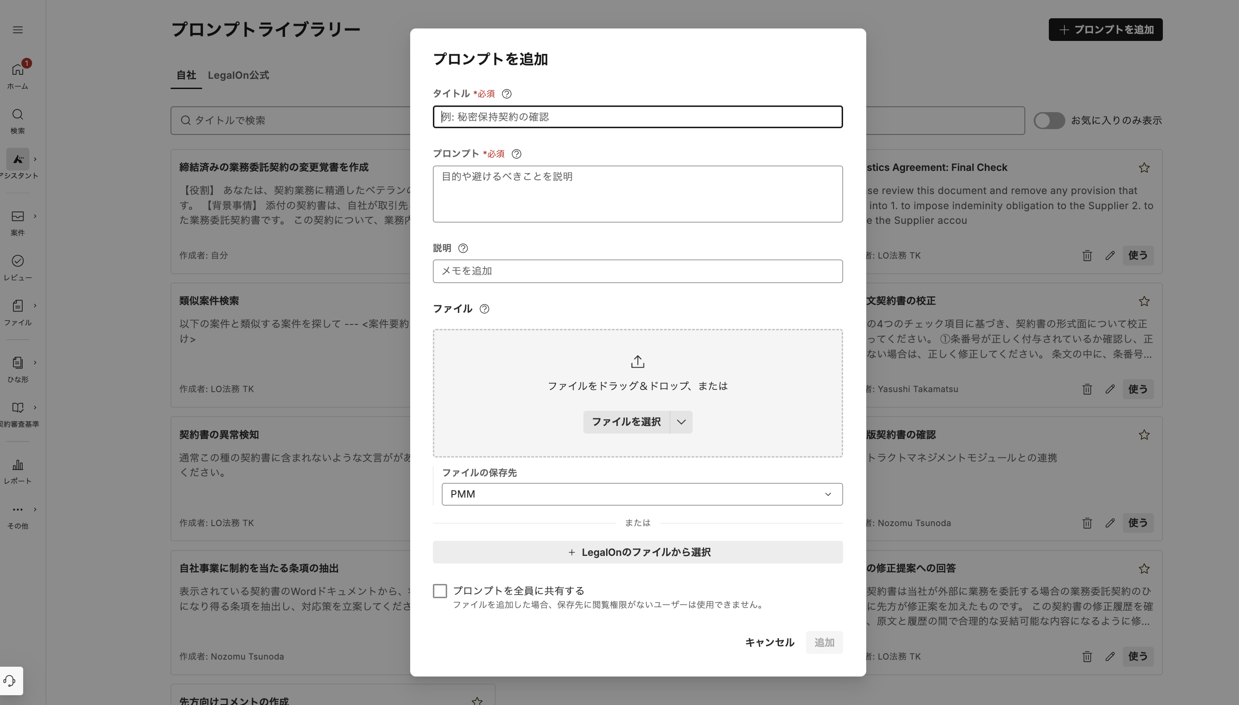The height and width of the screenshot is (705, 1239).
Task: Open 自社事業に制約を当たる条項の抽出 card
Action: (x=291, y=612)
